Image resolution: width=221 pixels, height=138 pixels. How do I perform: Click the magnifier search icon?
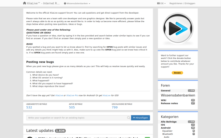(129, 118)
